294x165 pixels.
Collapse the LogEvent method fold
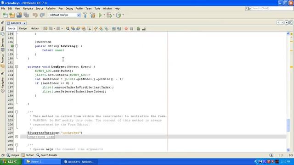(x=17, y=66)
